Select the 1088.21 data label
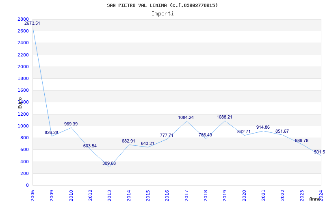 point(225,117)
